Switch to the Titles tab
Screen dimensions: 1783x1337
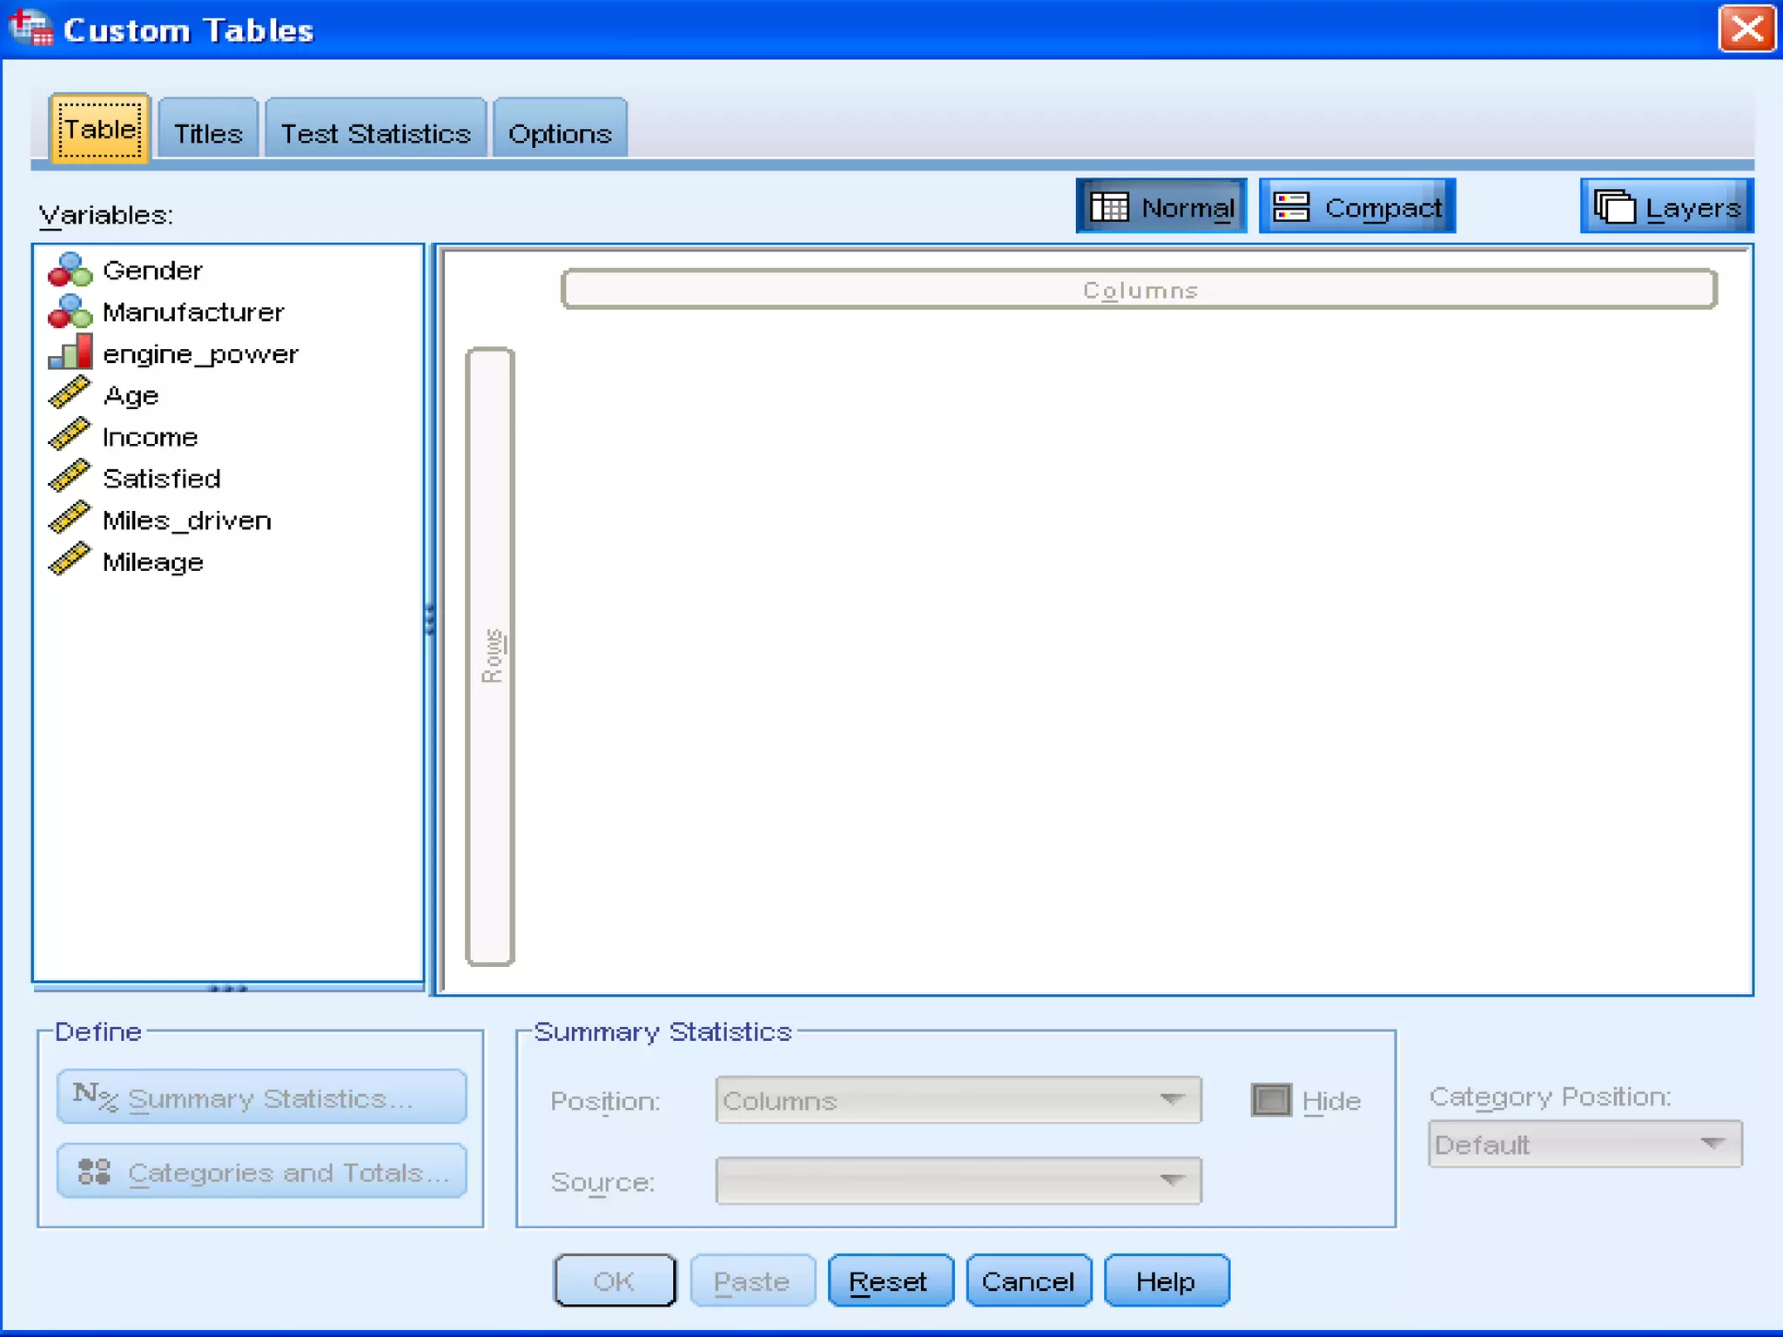pos(208,133)
